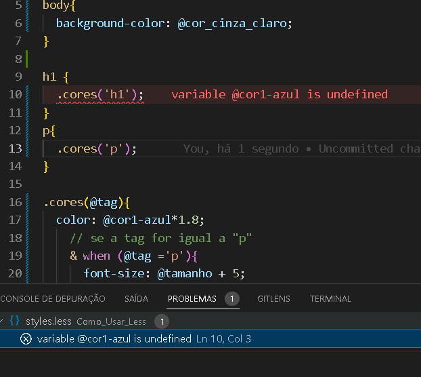Click line number 16 in the gutter

(16, 202)
